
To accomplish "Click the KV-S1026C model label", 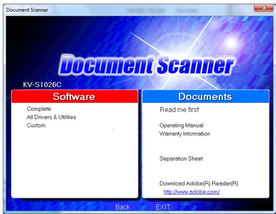I will coord(42,85).
